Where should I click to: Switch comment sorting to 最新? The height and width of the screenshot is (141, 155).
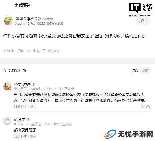click(x=145, y=70)
